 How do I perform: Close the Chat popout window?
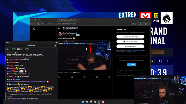tap(56, 42)
